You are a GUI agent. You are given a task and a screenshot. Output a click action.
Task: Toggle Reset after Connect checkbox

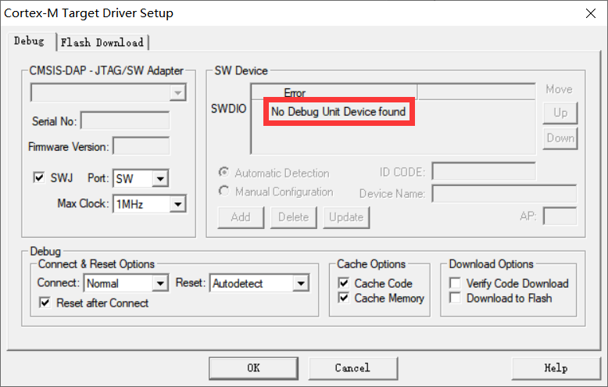(45, 303)
